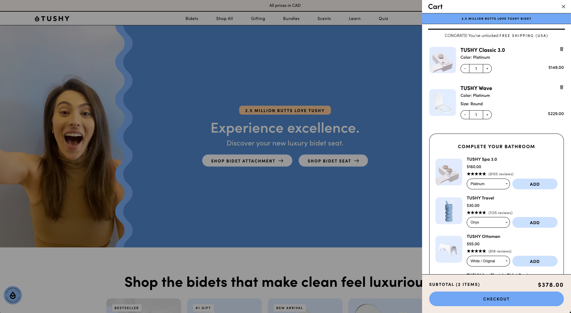This screenshot has height=313, width=571.
Task: Decrease TUSHY Wave quantity with minus
Action: pyautogui.click(x=465, y=115)
